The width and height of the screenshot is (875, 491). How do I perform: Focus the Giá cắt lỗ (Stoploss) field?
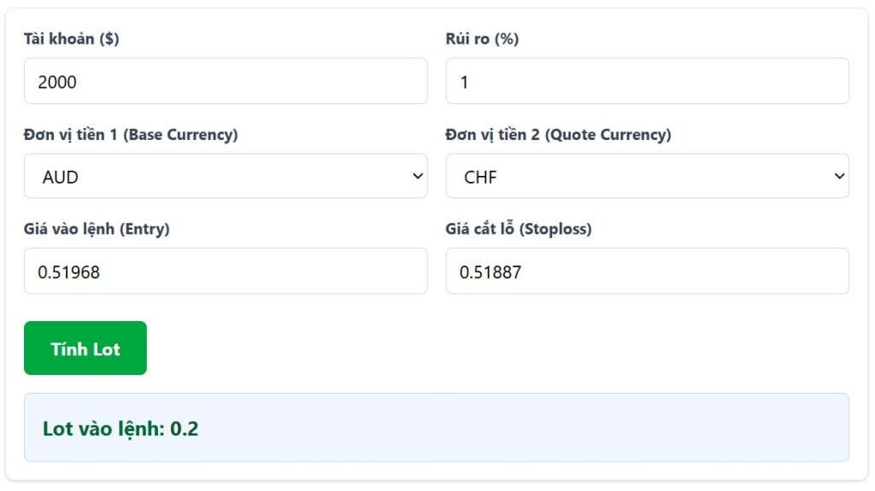point(648,272)
